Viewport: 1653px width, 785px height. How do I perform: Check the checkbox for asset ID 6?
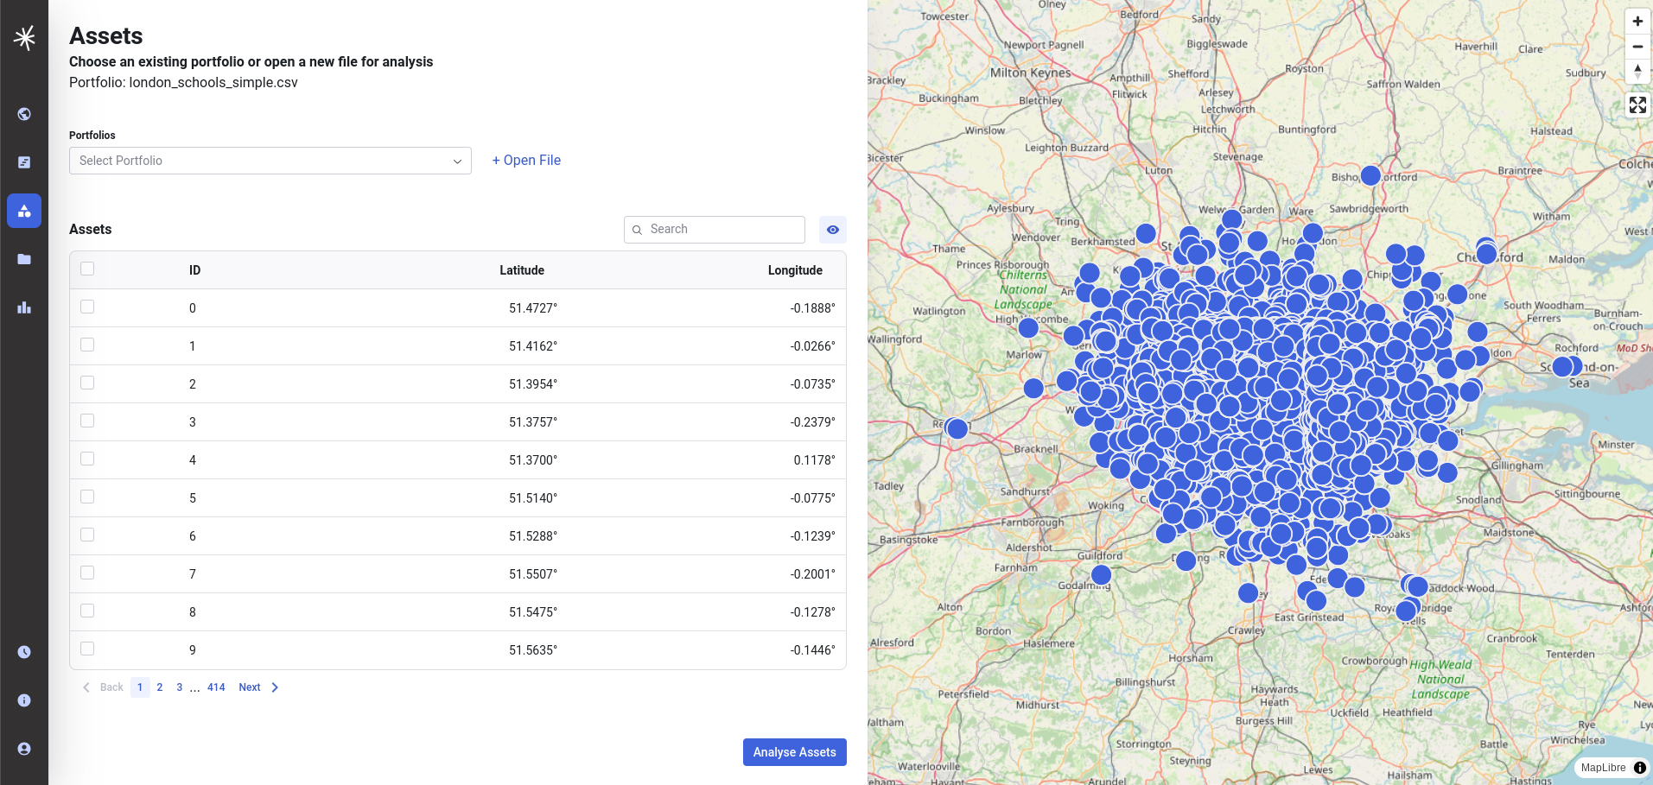click(x=87, y=535)
